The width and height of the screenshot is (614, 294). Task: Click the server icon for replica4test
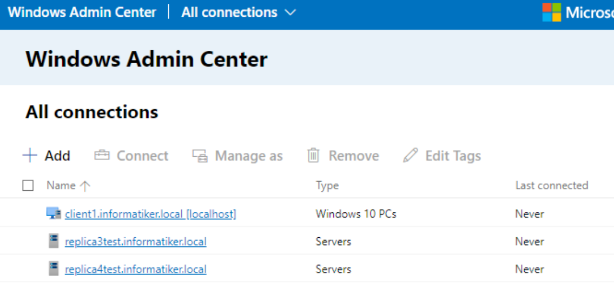[54, 269]
